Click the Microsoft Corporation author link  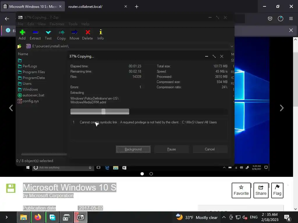tap(51, 195)
